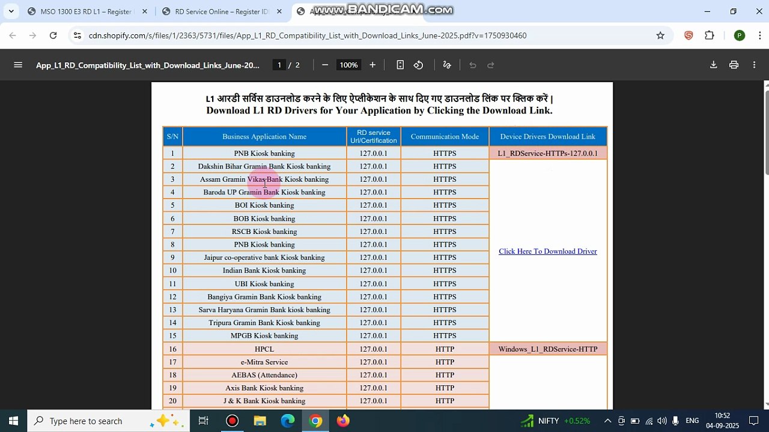Click RSCB Kiosk banking entry
The image size is (769, 432).
click(x=264, y=232)
